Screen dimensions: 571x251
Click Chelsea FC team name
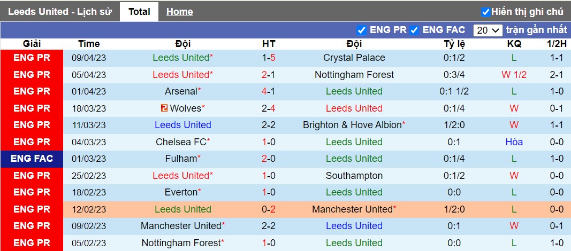pyautogui.click(x=181, y=142)
